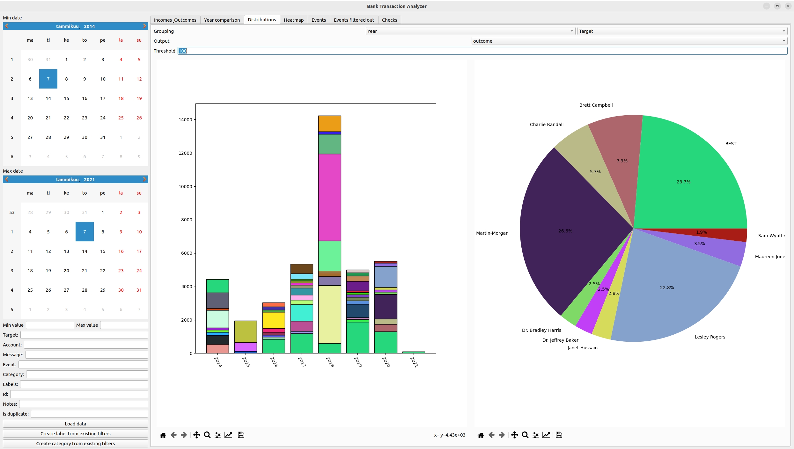Click the magenta segment in 2018 bar
Screen dimensions: 794x449
click(x=329, y=197)
